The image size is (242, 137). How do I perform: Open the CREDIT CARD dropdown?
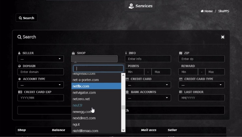tap(148, 85)
